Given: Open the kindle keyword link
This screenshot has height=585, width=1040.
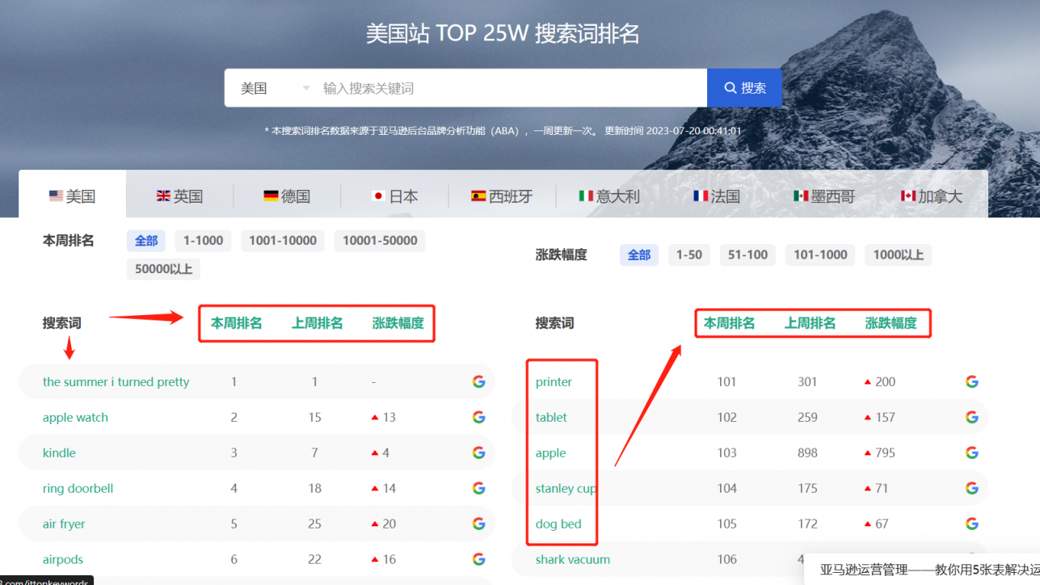Looking at the screenshot, I should click(x=59, y=452).
